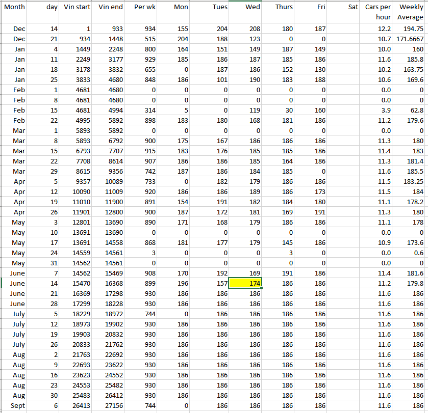Select the Cars per hour cell 12.2
The width and height of the screenshot is (428, 413).
(x=377, y=29)
